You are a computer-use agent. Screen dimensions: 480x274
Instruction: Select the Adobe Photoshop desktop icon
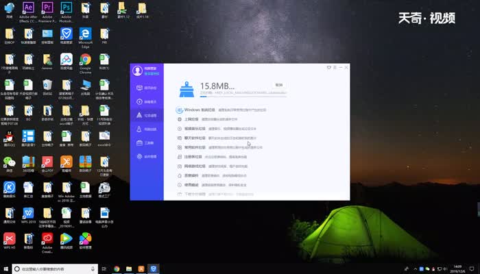(x=67, y=10)
